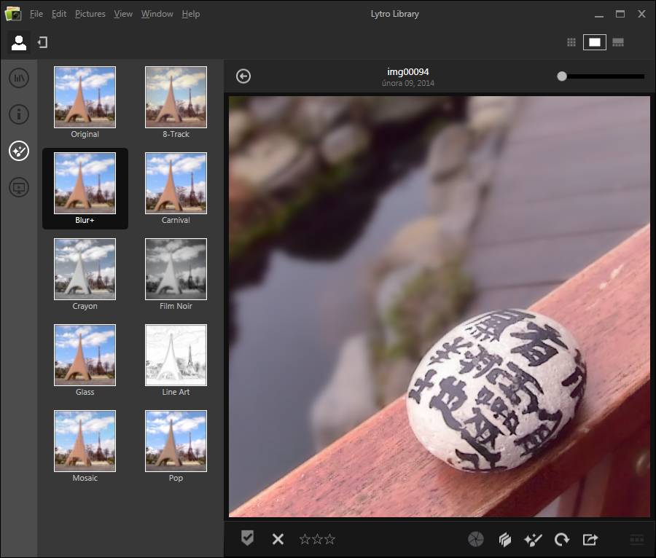Click the camera import icon in the top bar

(x=42, y=43)
